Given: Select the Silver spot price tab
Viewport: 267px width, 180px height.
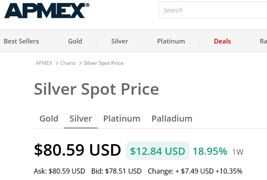Looking at the screenshot, I should [x=81, y=119].
